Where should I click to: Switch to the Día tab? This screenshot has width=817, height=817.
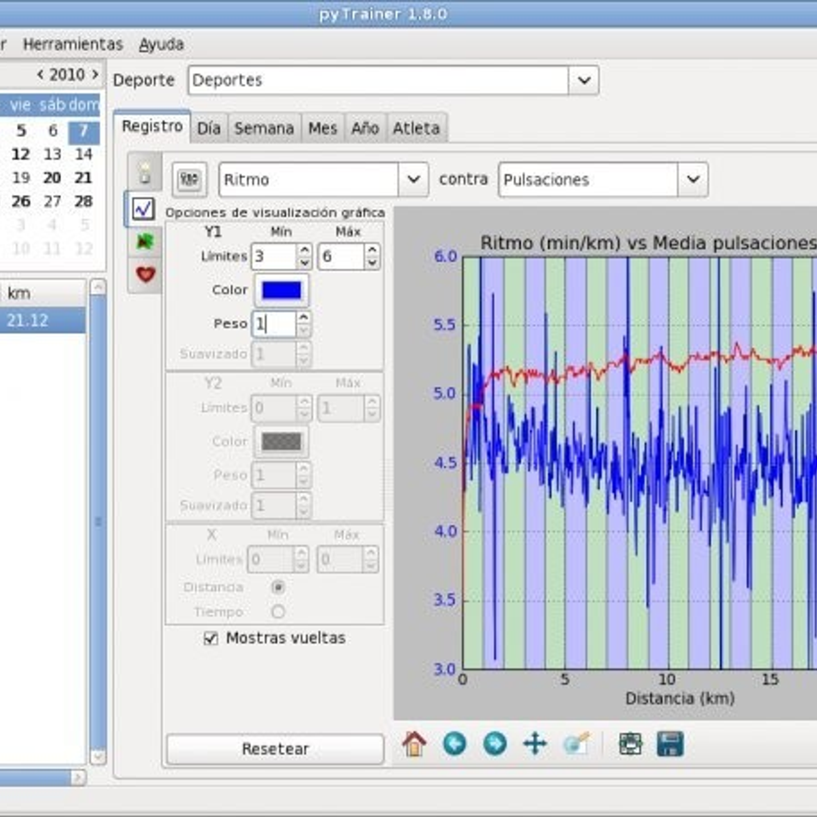[209, 128]
